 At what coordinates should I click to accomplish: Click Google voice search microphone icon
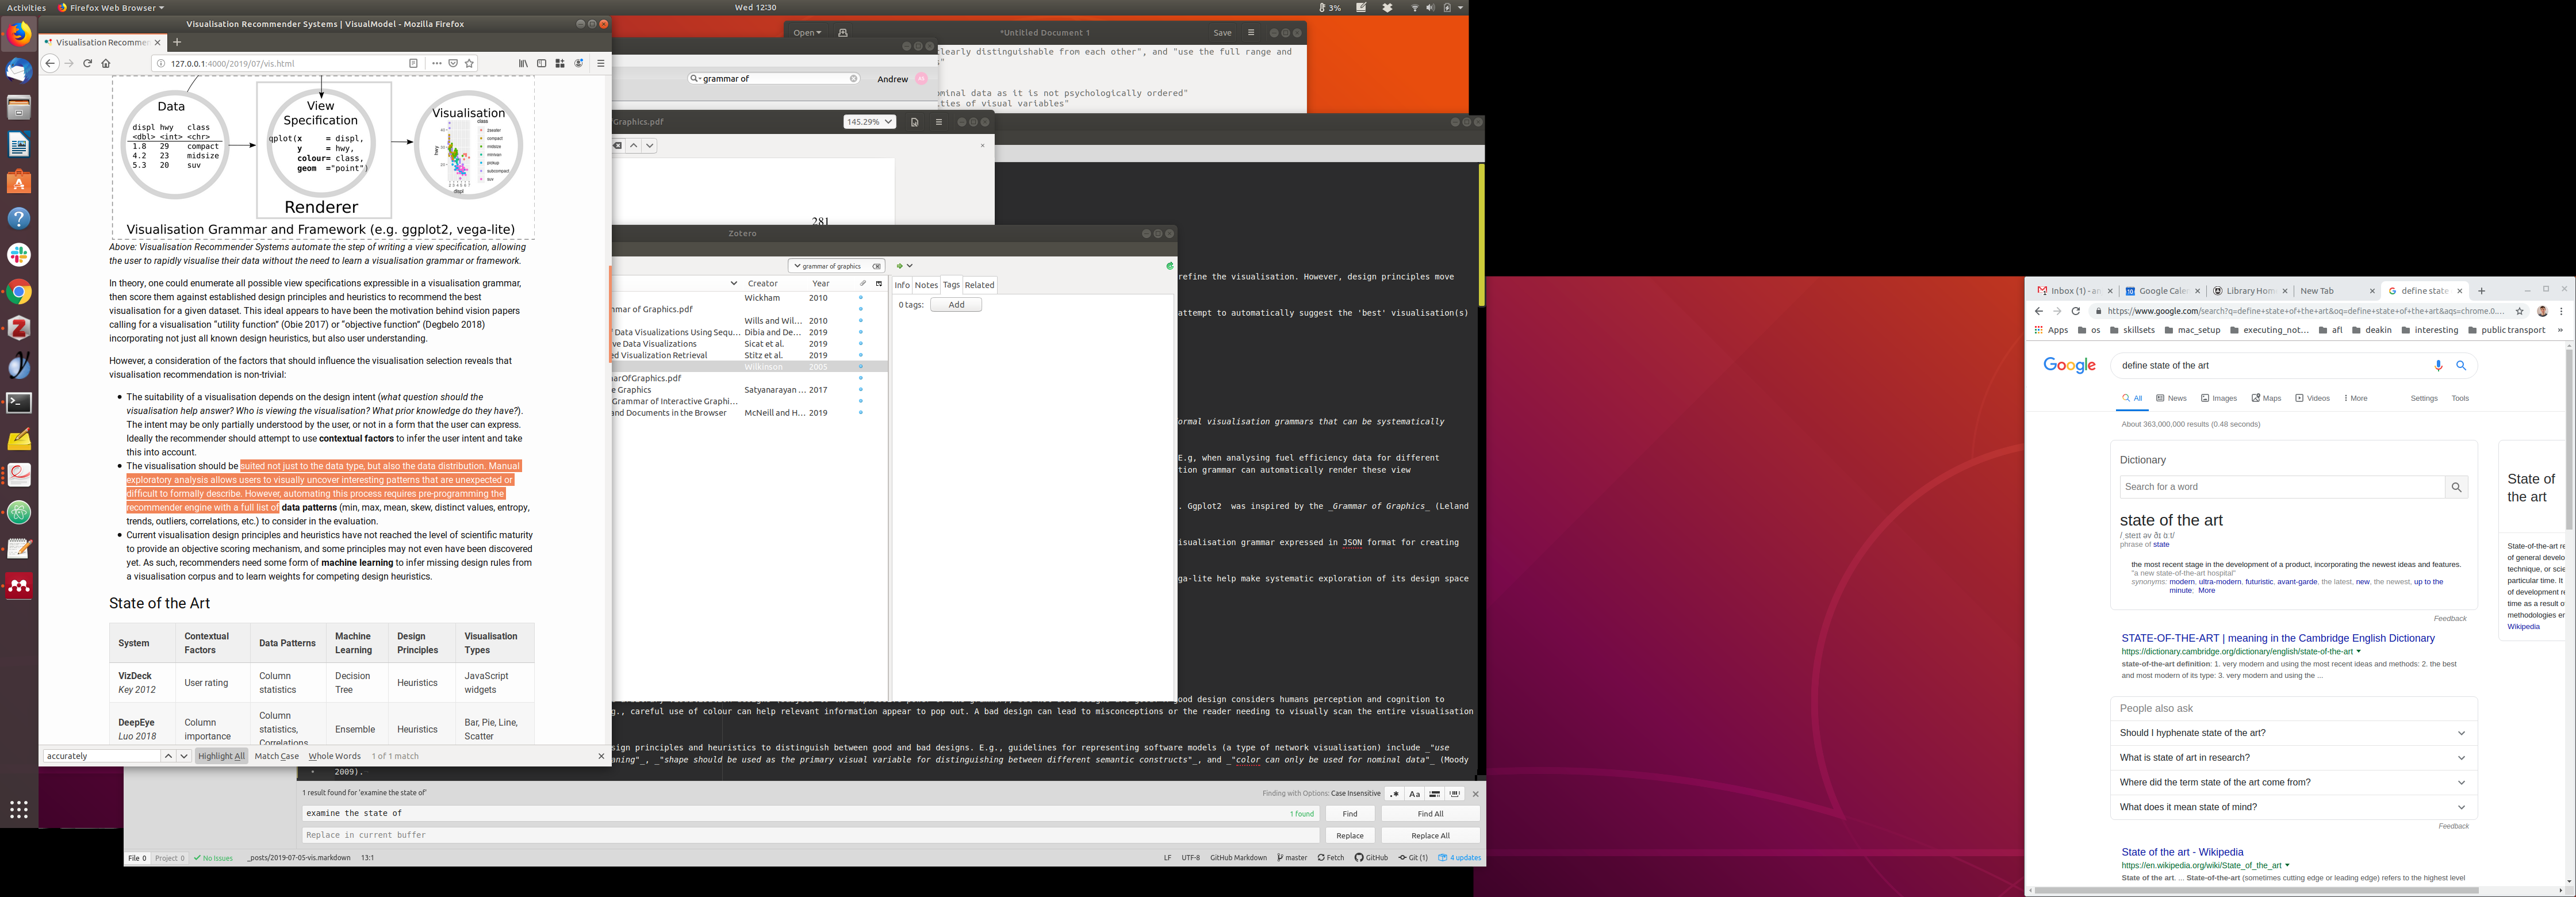point(2438,366)
